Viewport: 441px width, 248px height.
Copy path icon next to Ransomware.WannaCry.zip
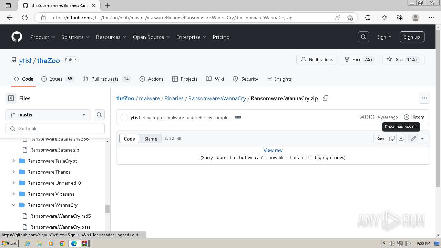pyautogui.click(x=326, y=98)
